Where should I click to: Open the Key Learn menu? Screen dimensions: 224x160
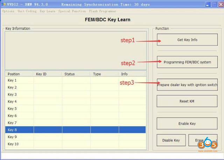coord(48,11)
